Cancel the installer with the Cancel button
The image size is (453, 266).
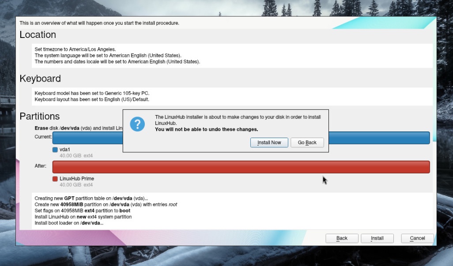click(x=417, y=238)
